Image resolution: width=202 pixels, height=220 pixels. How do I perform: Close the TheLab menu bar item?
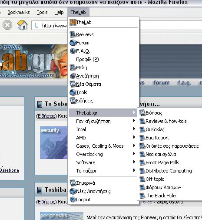point(78,12)
